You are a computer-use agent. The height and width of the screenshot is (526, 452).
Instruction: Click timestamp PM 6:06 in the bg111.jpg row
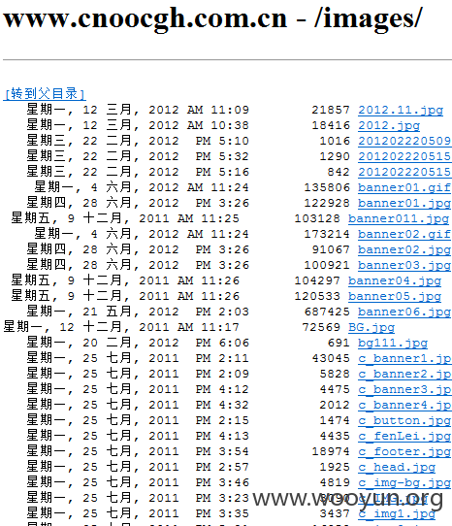222,344
